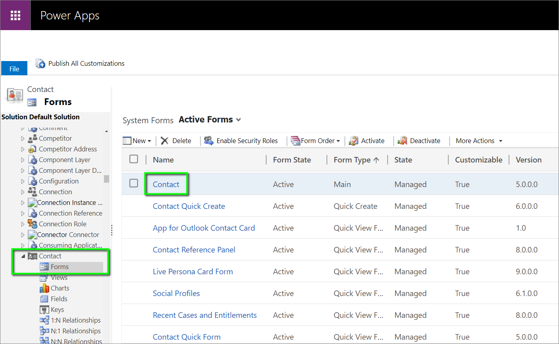Expand the Configuration tree node
Screen dimensions: 559x344
point(23,182)
